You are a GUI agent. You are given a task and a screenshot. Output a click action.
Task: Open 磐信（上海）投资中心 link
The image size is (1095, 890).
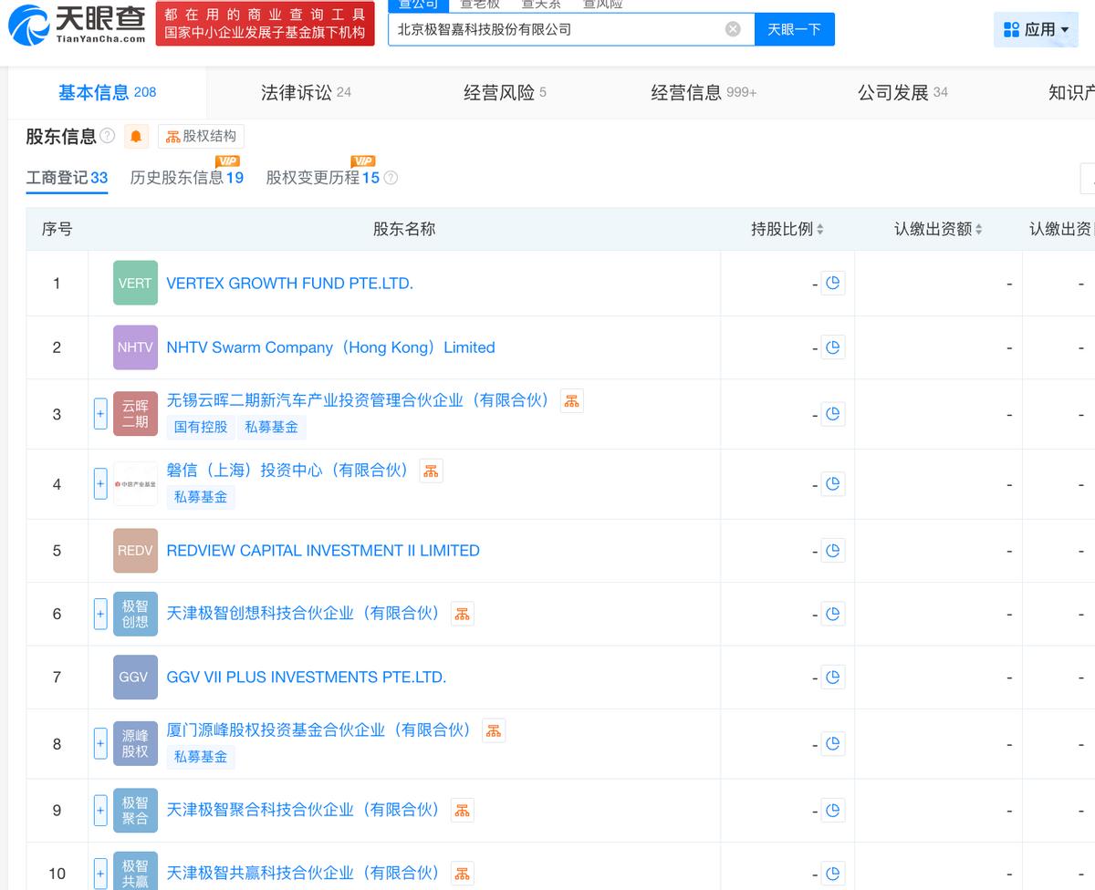click(x=287, y=471)
